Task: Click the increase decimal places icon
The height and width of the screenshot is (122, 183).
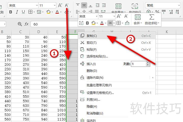Action: coord(171,12)
